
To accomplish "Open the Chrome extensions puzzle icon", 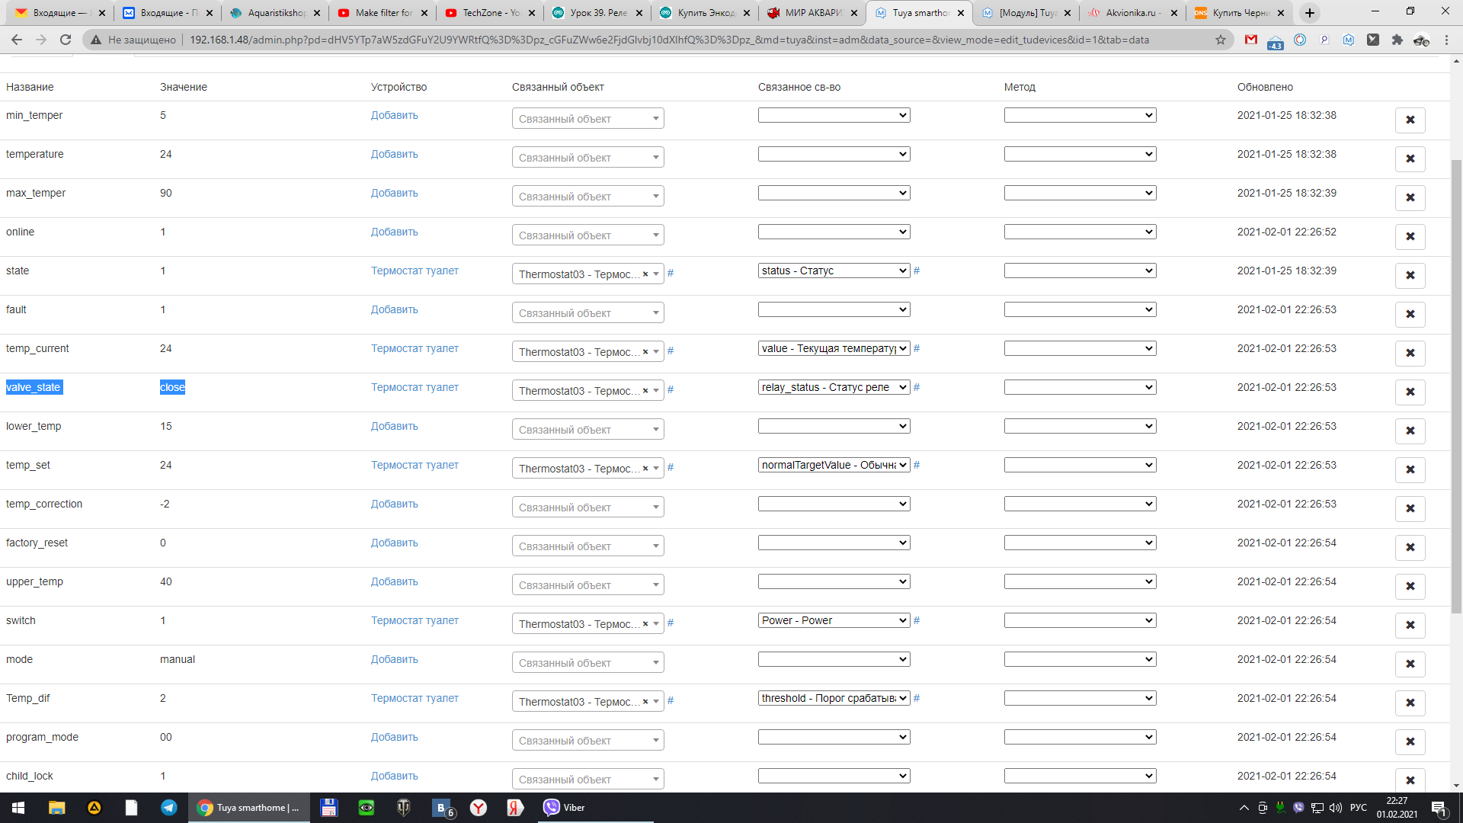I will [x=1397, y=40].
